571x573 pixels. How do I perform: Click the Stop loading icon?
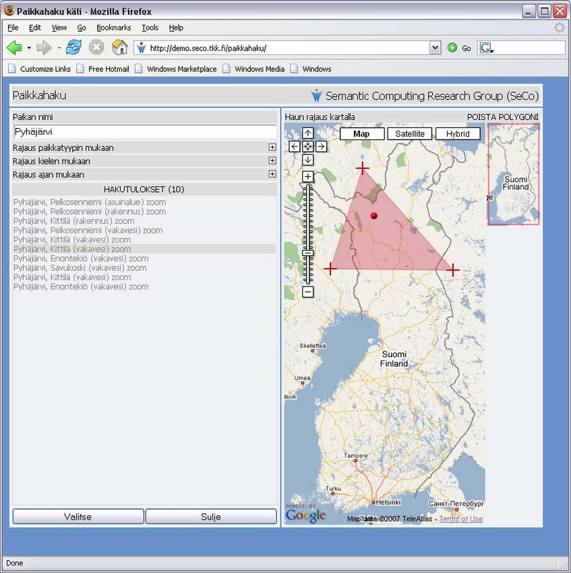tap(96, 47)
